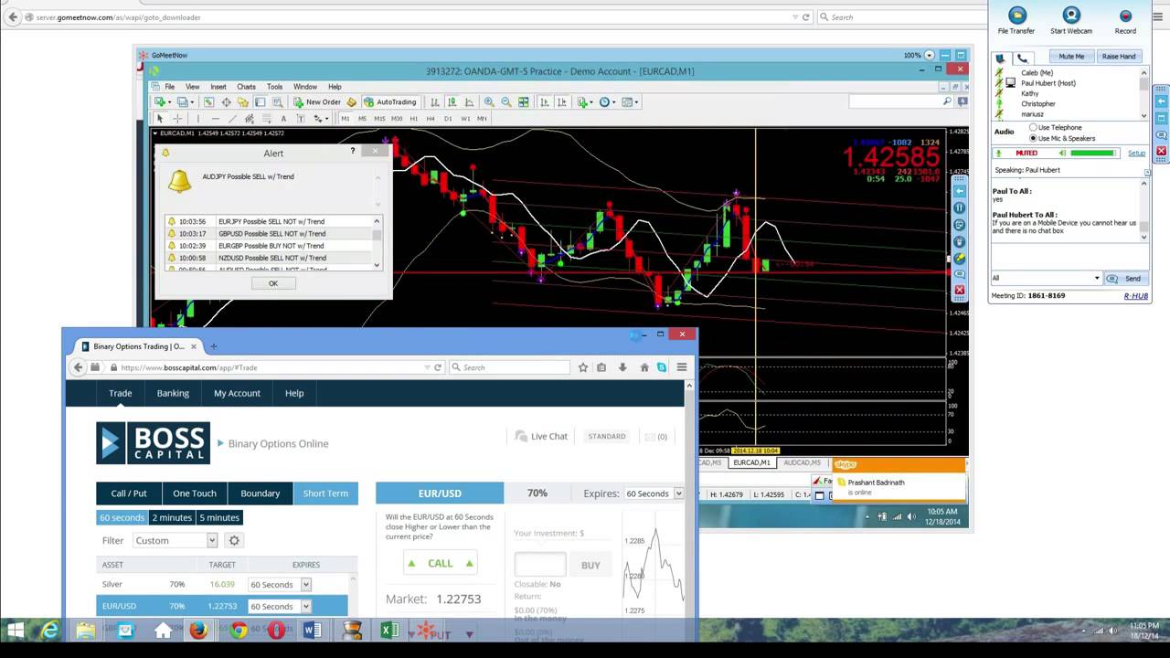
Task: Click the File Transfer icon
Action: tap(1016, 21)
